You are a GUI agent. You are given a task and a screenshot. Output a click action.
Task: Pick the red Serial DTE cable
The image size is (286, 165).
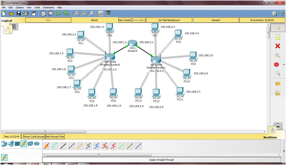(x=113, y=146)
